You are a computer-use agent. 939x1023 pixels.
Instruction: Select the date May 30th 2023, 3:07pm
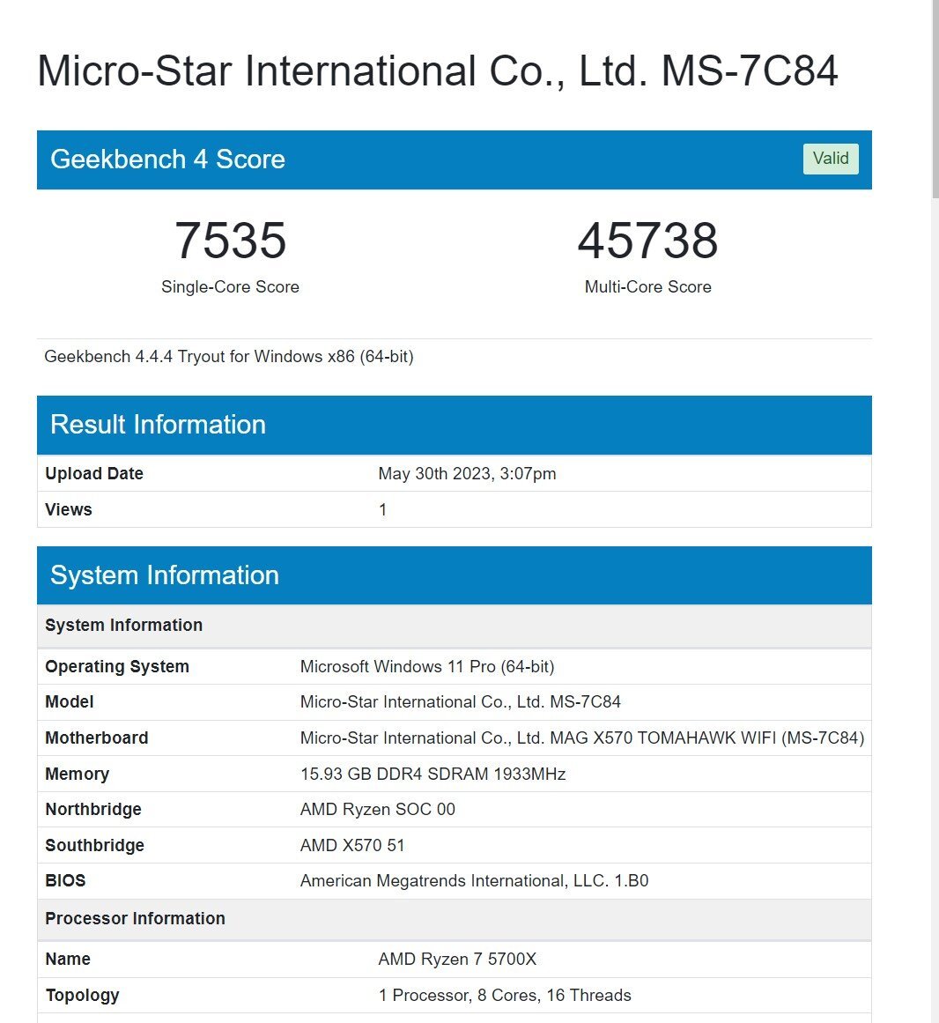(467, 473)
